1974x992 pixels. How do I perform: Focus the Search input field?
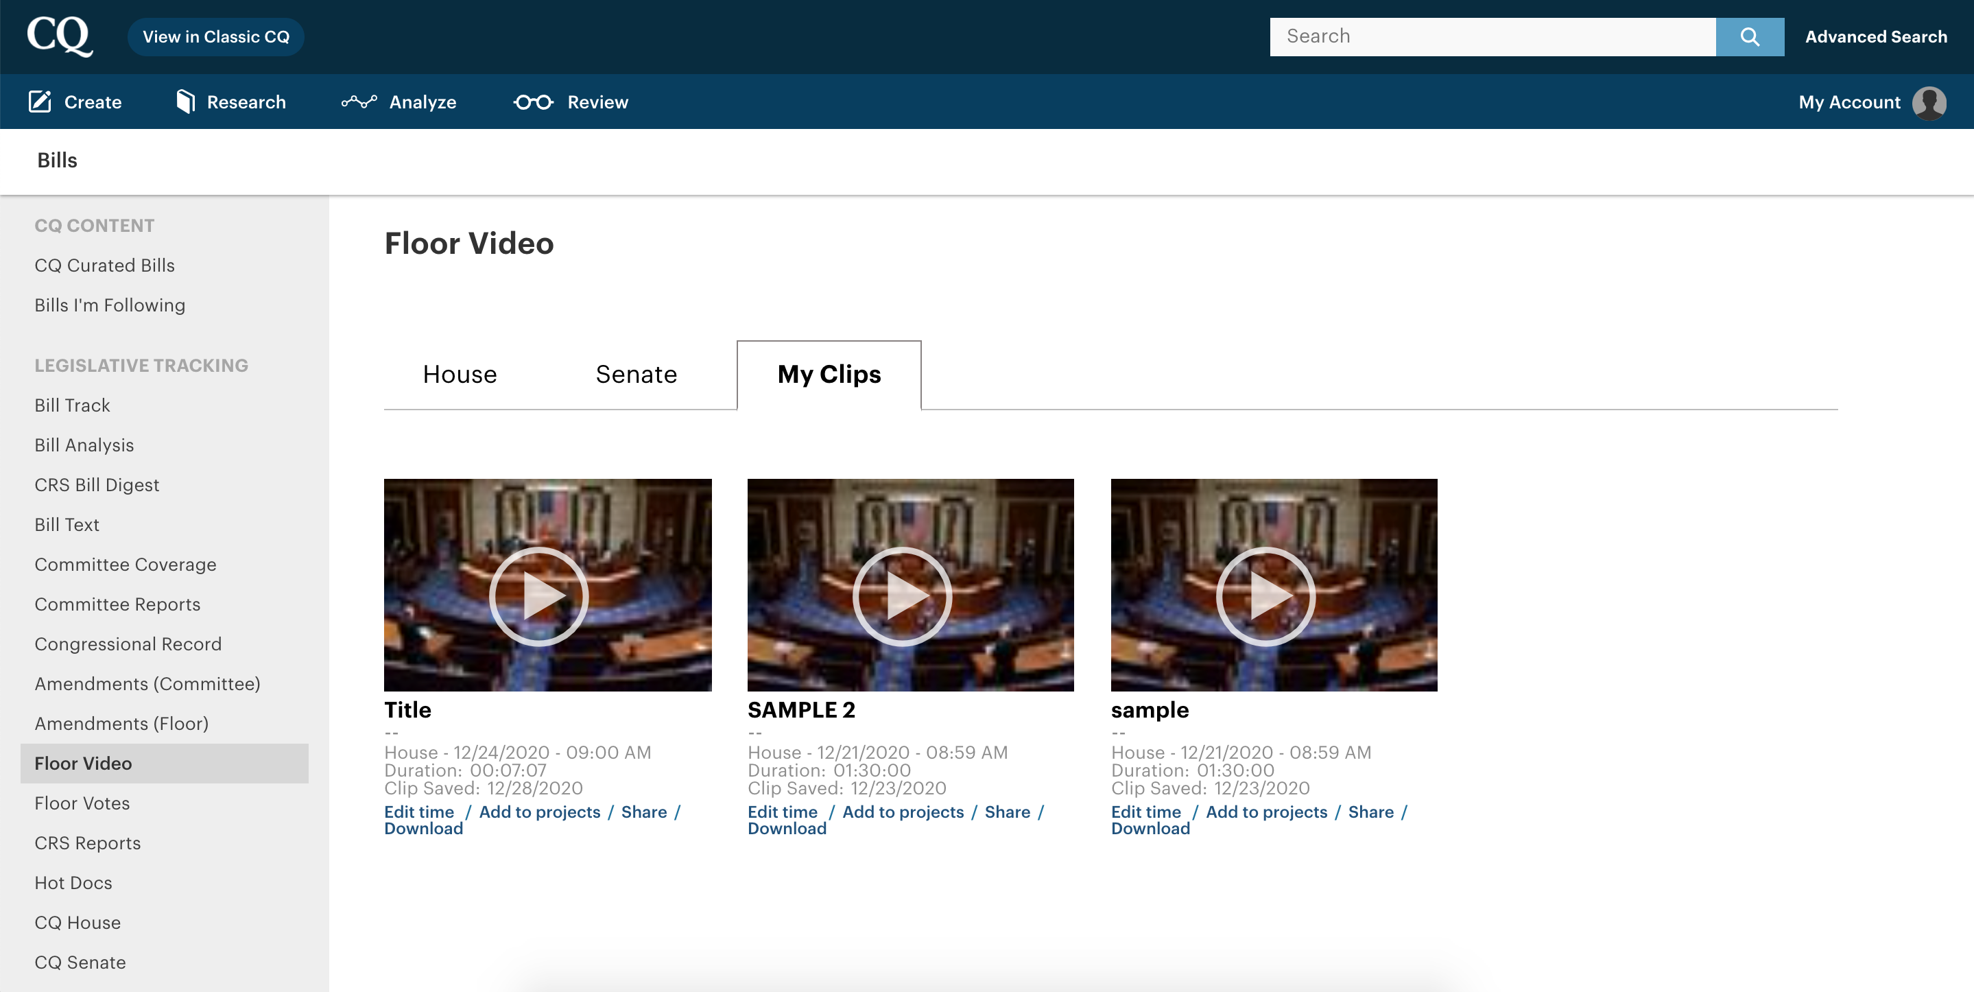pos(1492,37)
